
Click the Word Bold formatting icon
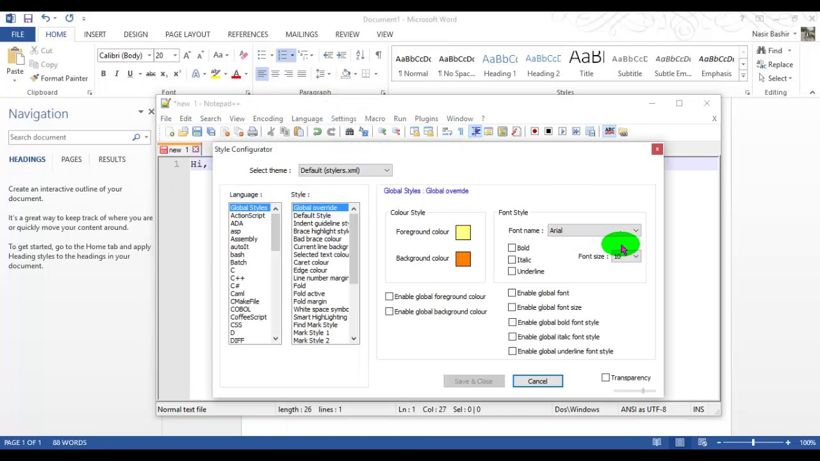(x=103, y=74)
